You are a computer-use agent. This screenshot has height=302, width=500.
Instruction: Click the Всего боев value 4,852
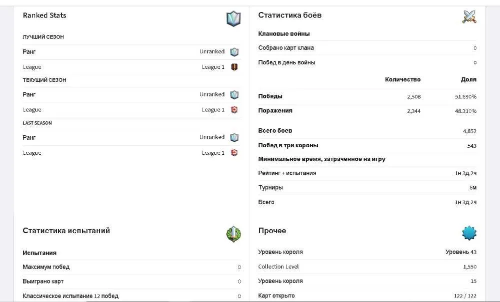point(469,131)
